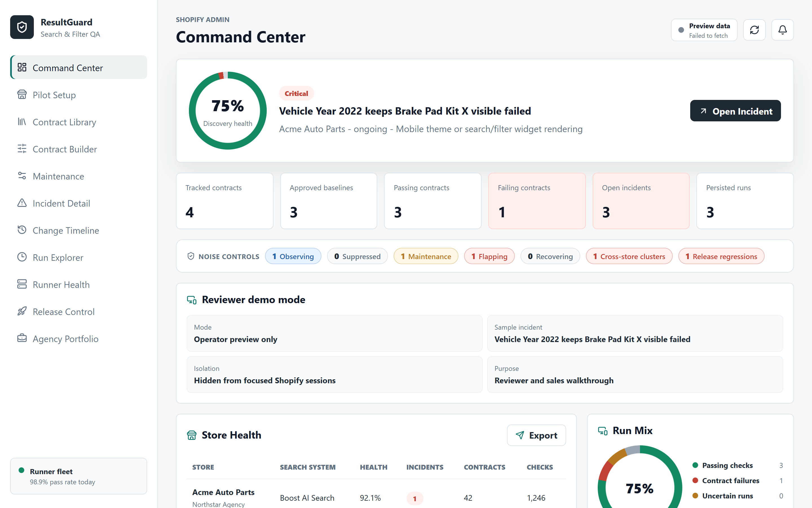This screenshot has width=812, height=508.
Task: Go to Agency Portfolio
Action: (x=79, y=339)
